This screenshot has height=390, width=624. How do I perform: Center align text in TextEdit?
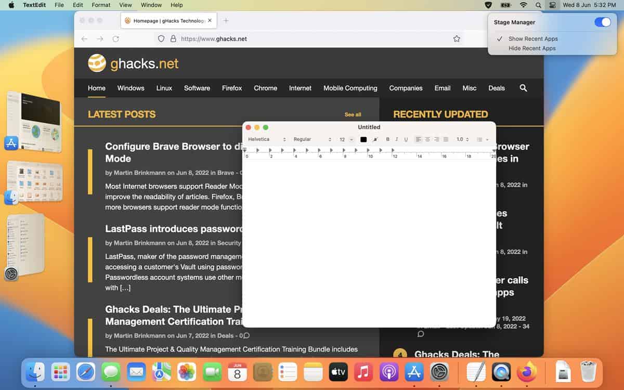click(427, 139)
